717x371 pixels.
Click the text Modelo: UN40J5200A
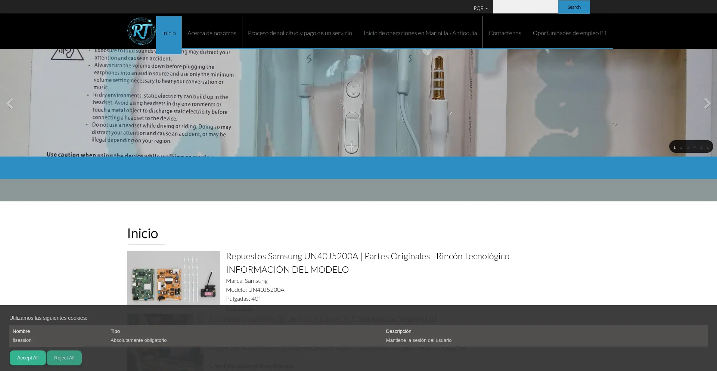point(255,290)
